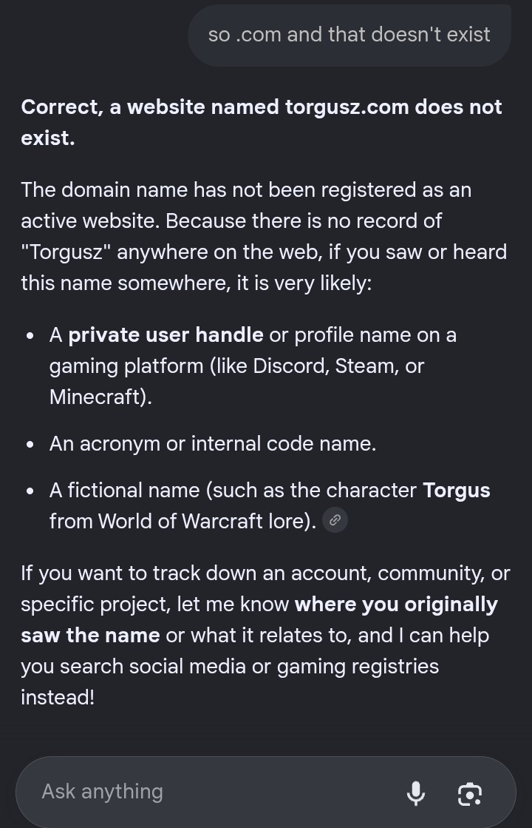
Task: Click the word Minecraft in the first bullet
Action: coord(97,397)
